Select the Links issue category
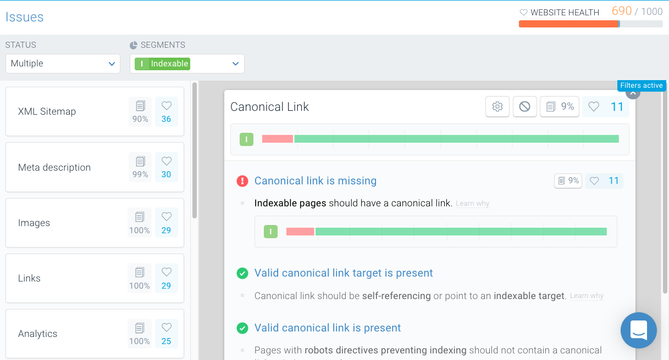 pos(95,278)
